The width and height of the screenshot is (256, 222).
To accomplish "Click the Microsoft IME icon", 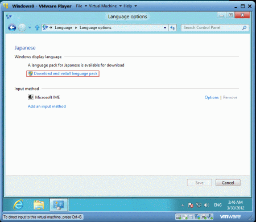I will [31, 97].
